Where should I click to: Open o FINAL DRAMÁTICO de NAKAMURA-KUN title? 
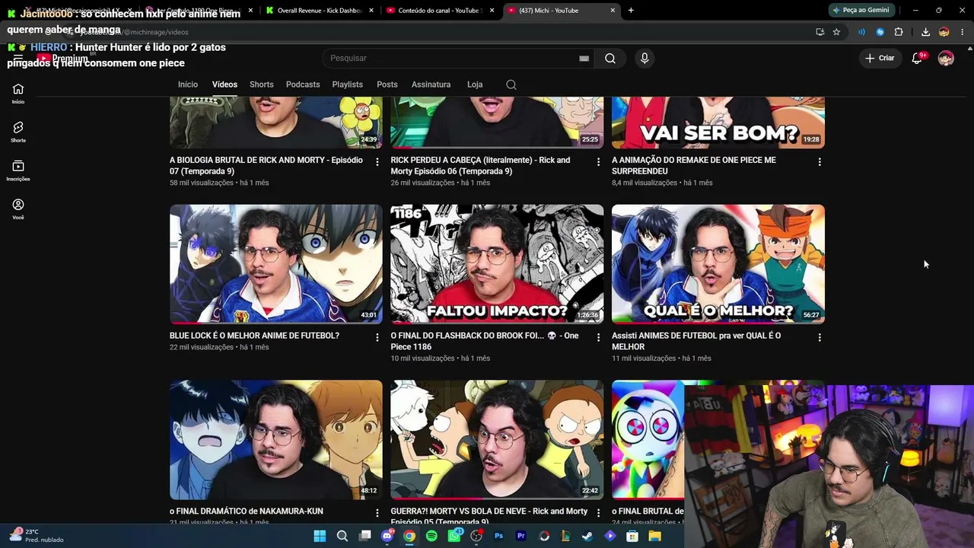[x=247, y=511]
